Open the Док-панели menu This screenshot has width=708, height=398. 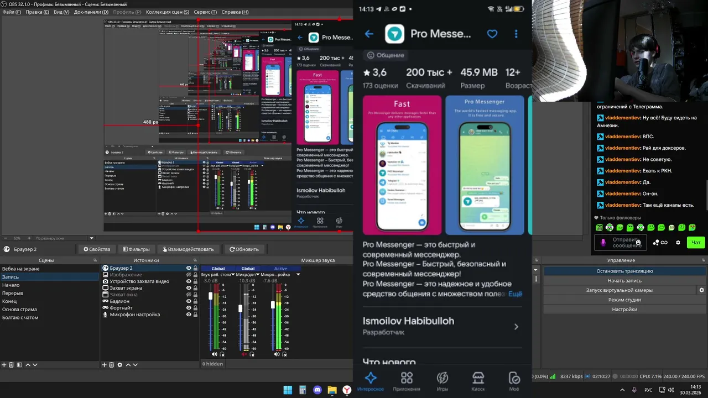[91, 12]
